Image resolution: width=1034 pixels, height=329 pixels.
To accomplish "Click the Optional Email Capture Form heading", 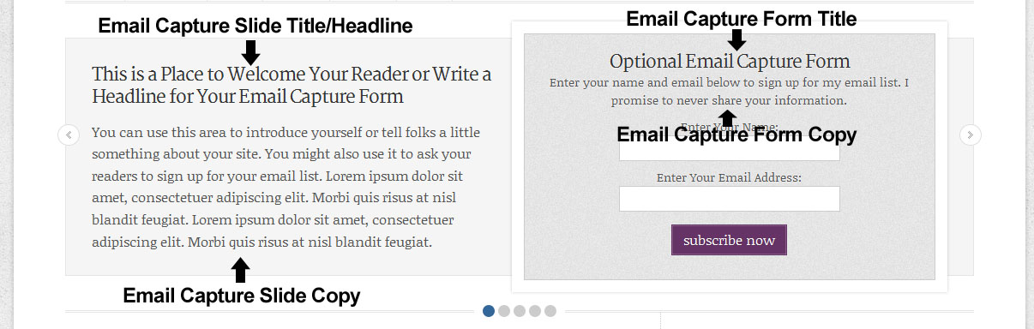I will pyautogui.click(x=730, y=62).
